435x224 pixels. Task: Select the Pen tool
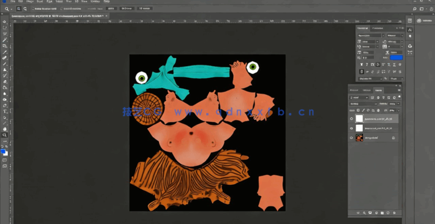click(4, 105)
